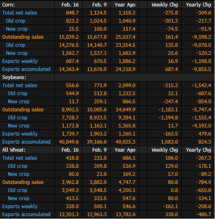Click All Wheat Exports accumulated label
The height and width of the screenshot is (219, 215).
click(26, 215)
